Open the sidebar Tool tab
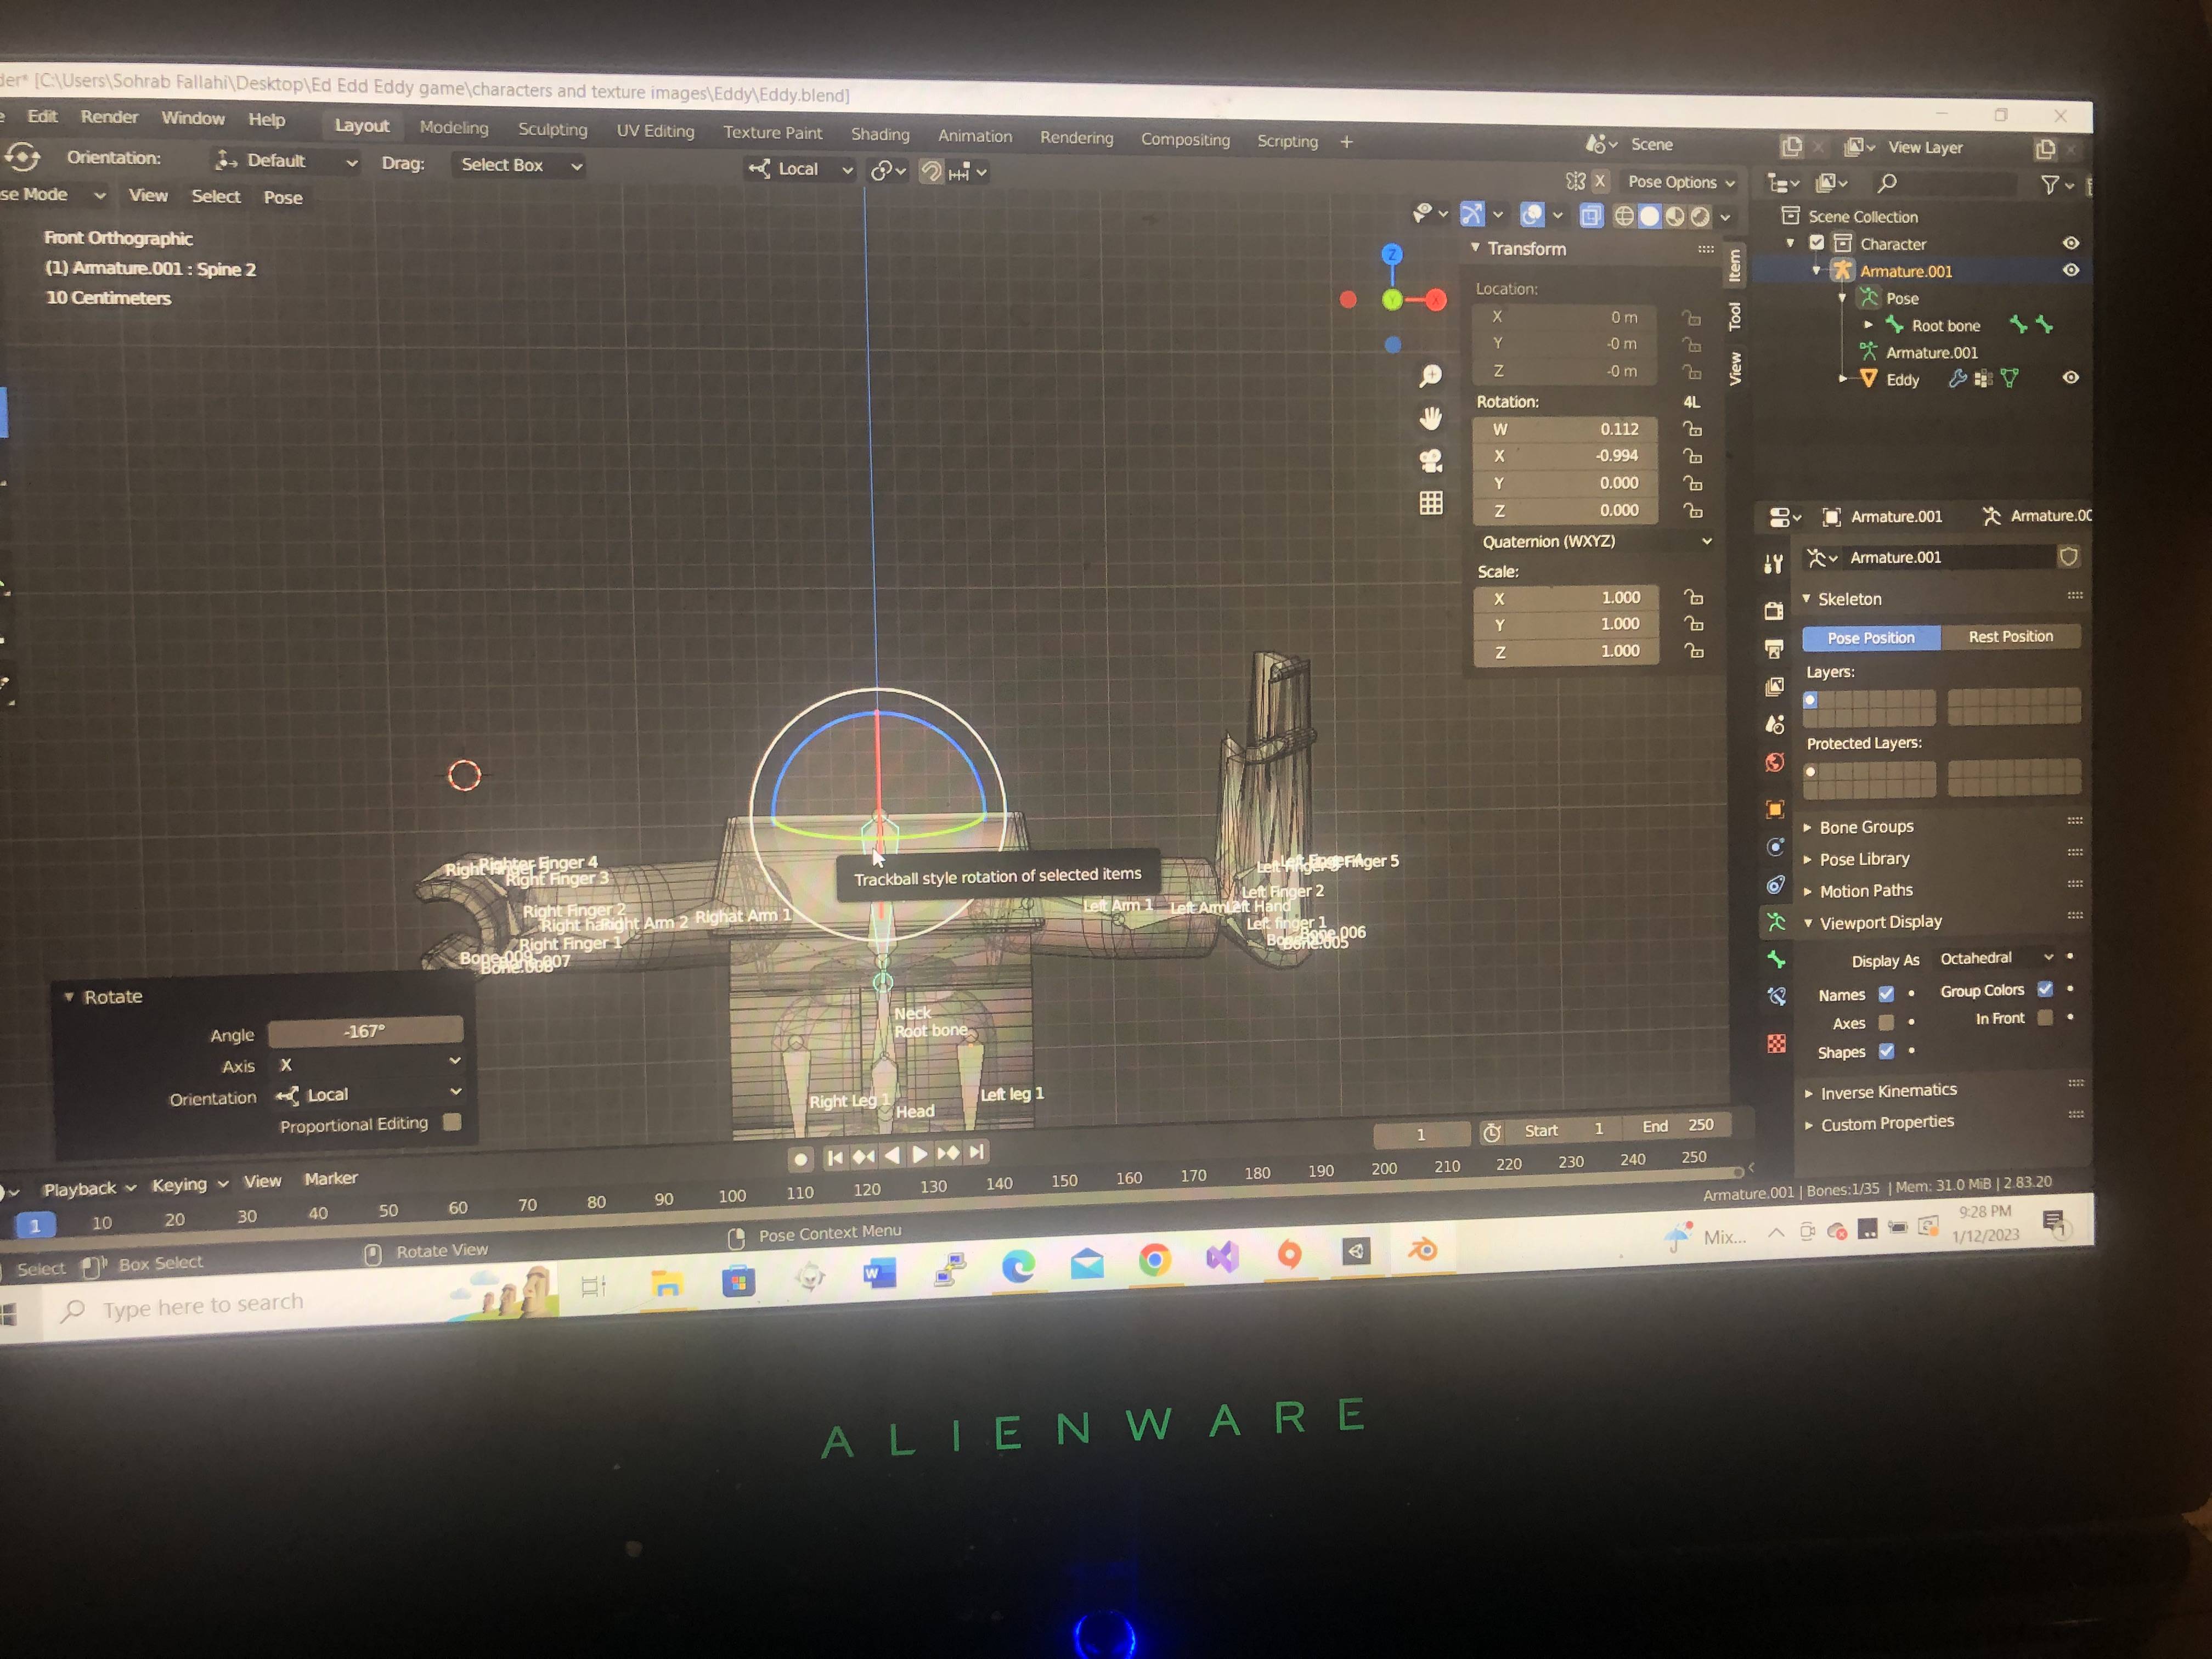 pyautogui.click(x=1735, y=316)
